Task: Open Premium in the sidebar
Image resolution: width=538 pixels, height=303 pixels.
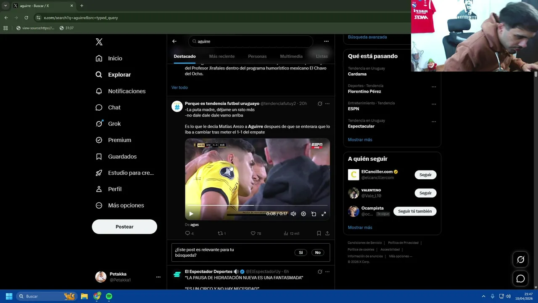Action: pyautogui.click(x=113, y=140)
